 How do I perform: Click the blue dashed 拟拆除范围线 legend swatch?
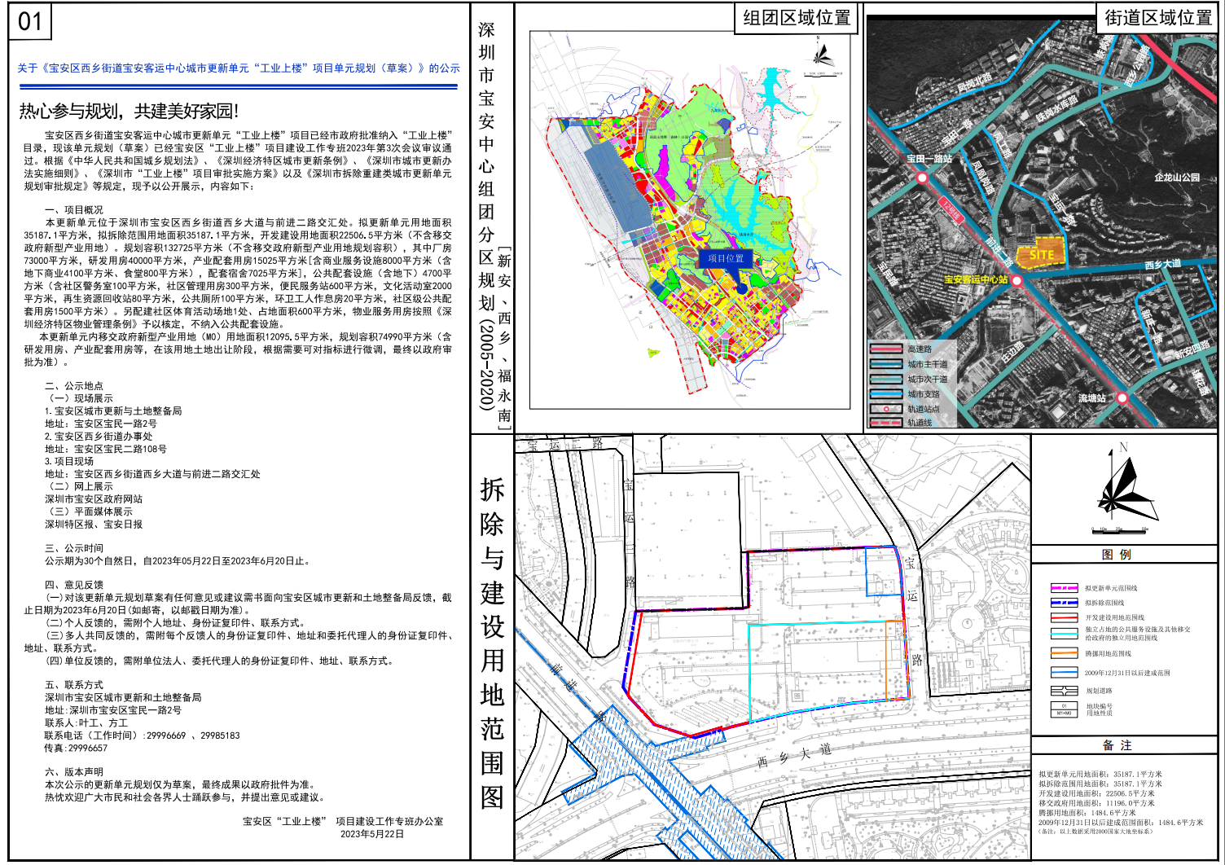point(1064,603)
